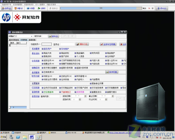Click the greyed-out printer toolbar button
175x140 pixels.
[54, 8]
